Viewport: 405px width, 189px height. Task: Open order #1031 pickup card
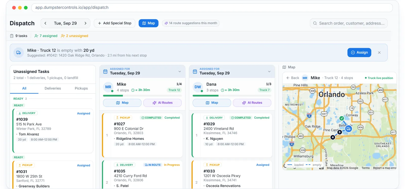tap(53, 175)
